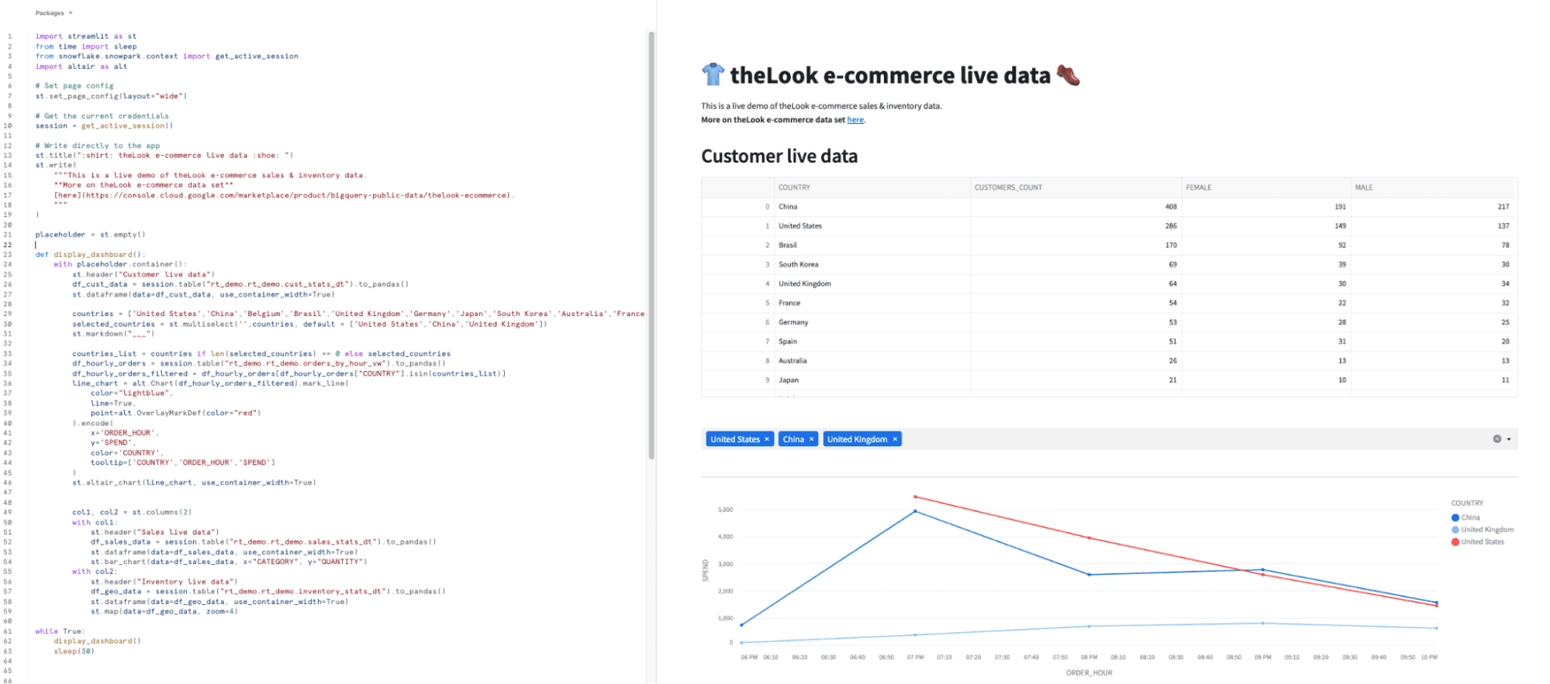1550x684 pixels.
Task: Click theLook e-commerce live data title
Action: tap(890, 76)
